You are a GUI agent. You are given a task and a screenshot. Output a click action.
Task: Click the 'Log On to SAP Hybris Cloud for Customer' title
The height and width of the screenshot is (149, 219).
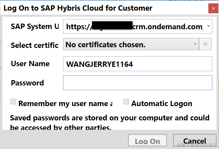click(78, 8)
